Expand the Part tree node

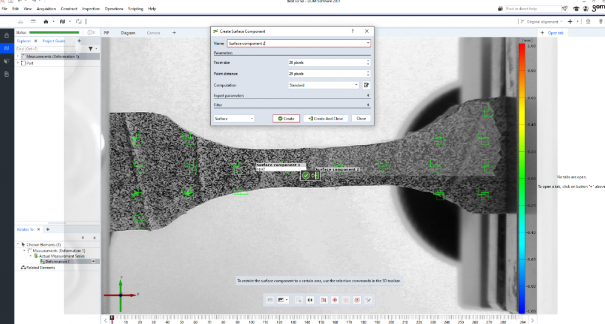tap(18, 63)
